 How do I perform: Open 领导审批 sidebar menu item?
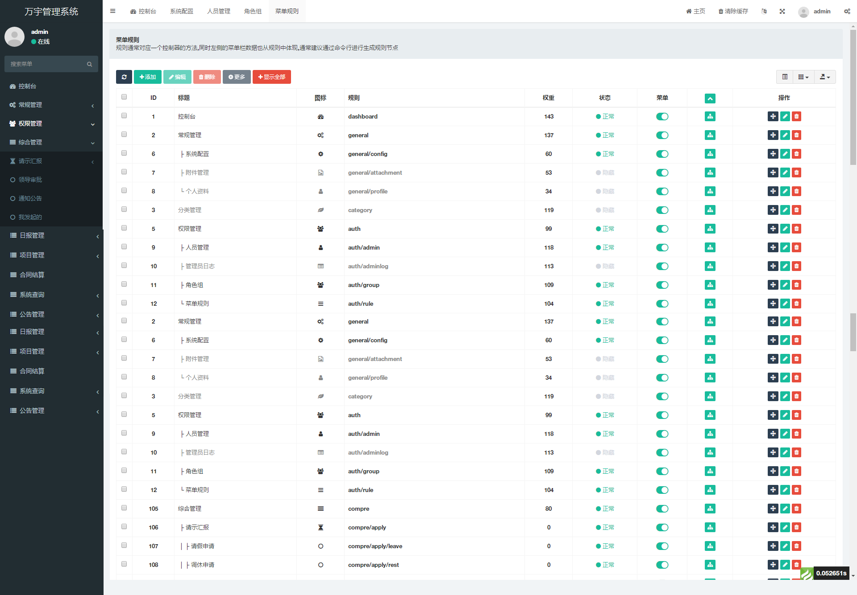click(30, 180)
